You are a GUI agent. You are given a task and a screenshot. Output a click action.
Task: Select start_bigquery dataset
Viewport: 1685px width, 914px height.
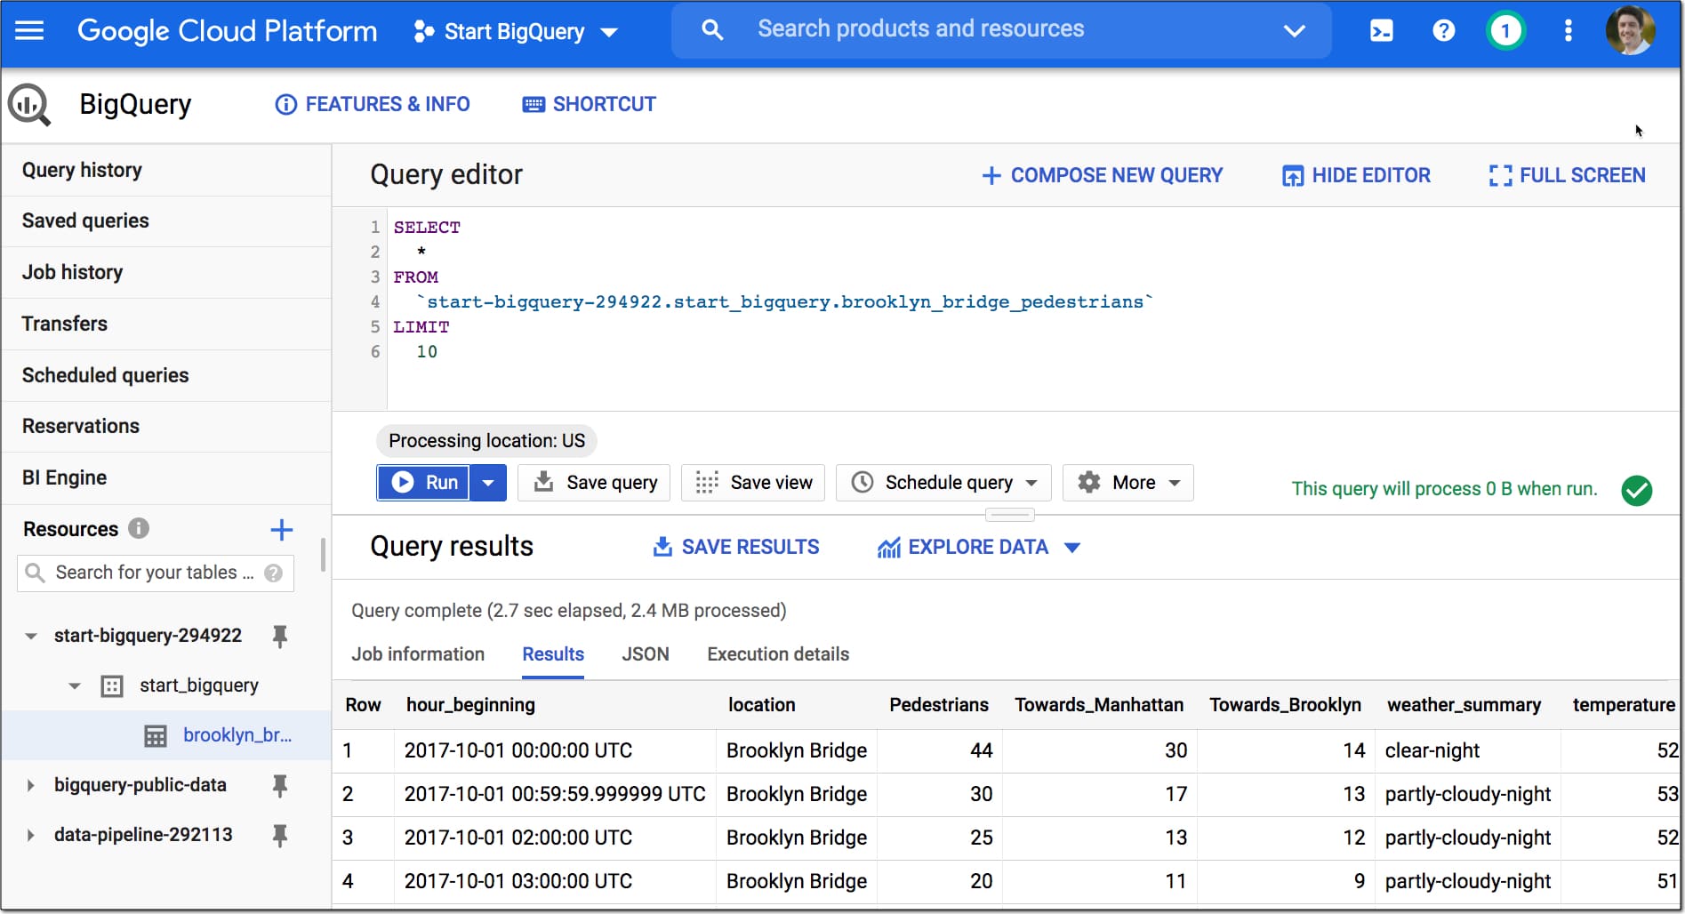click(199, 685)
